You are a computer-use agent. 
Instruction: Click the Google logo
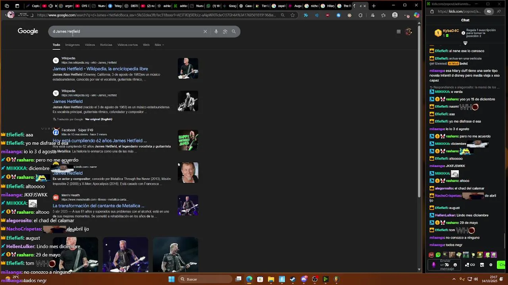click(28, 31)
